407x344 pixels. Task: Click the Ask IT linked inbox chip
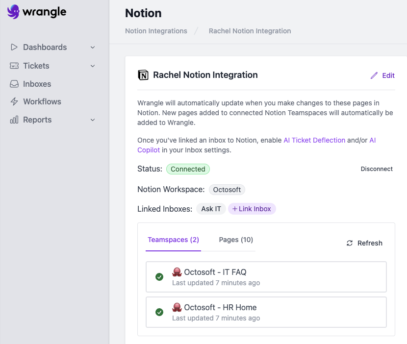pyautogui.click(x=211, y=209)
